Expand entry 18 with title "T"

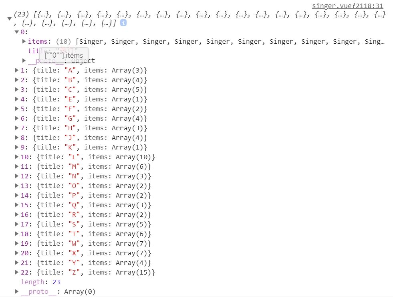(17, 234)
